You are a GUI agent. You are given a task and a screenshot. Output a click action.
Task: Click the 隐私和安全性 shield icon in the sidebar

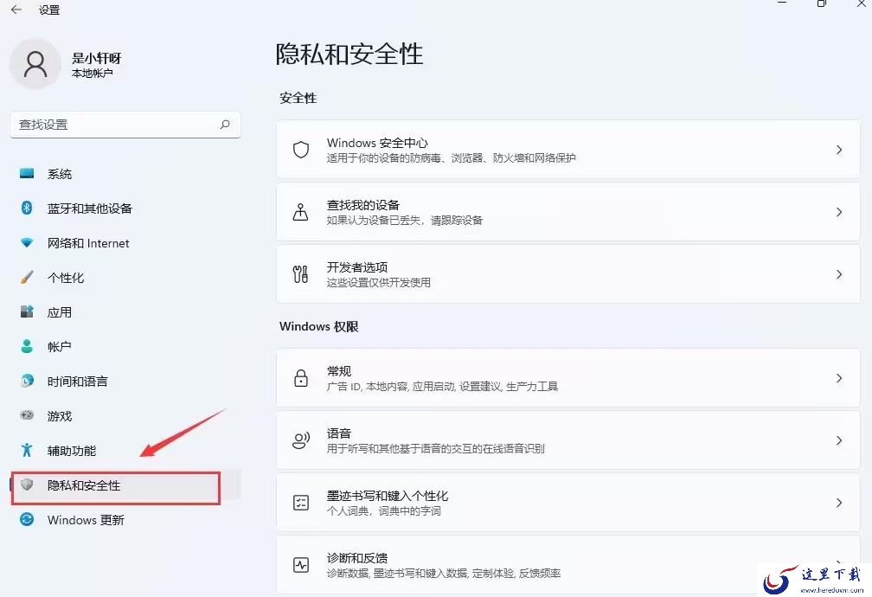pos(27,485)
